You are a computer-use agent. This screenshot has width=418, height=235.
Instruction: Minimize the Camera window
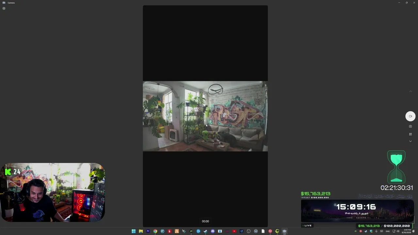click(399, 3)
